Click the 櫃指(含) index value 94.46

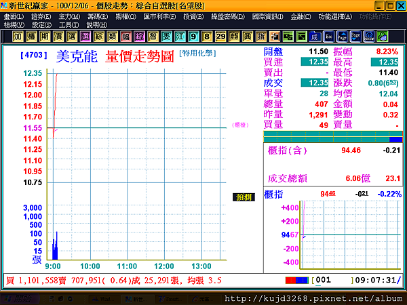click(351, 150)
